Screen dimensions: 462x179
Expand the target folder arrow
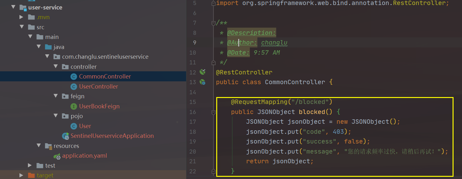pyautogui.click(x=21, y=175)
